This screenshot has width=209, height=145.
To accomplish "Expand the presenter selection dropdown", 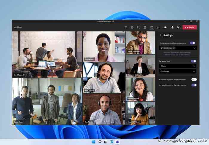I will (195, 48).
